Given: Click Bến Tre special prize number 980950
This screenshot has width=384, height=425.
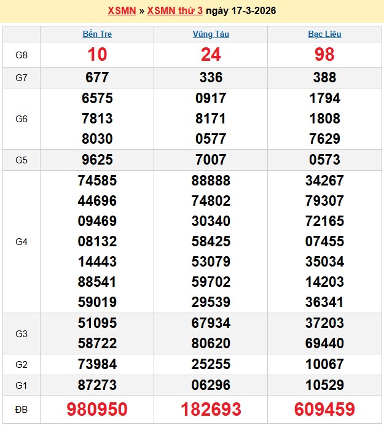Looking at the screenshot, I should 97,409.
